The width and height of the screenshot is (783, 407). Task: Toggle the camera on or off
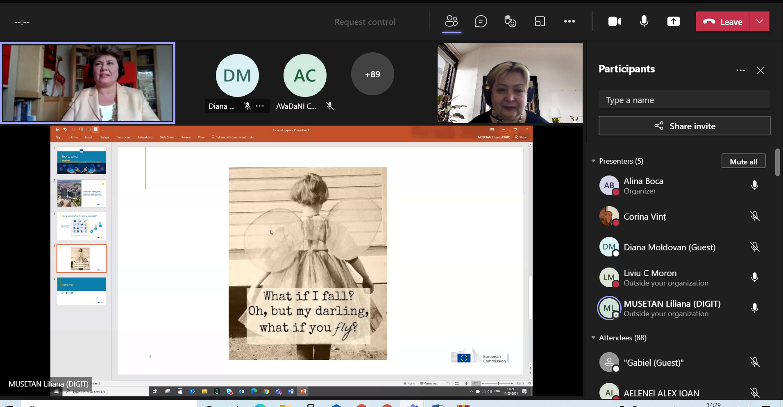point(614,21)
